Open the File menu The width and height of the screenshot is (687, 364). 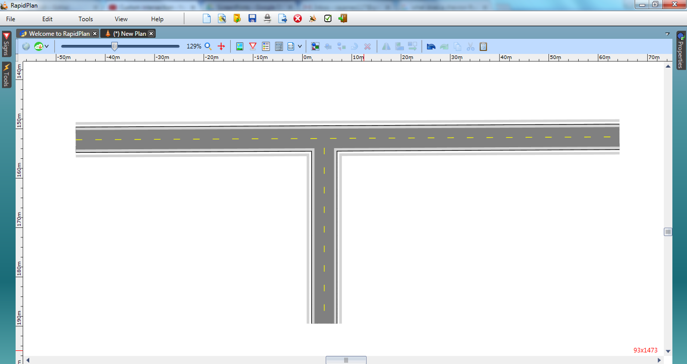(11, 19)
